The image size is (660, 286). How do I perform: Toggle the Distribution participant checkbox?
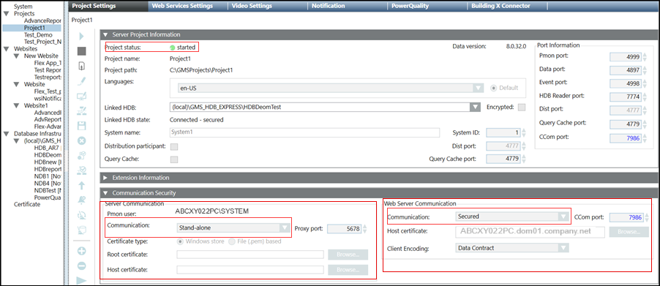tap(173, 146)
